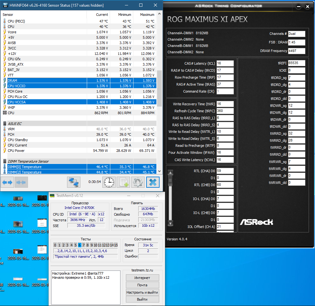Click the FSB : DRAM ratio field

coord(297,42)
